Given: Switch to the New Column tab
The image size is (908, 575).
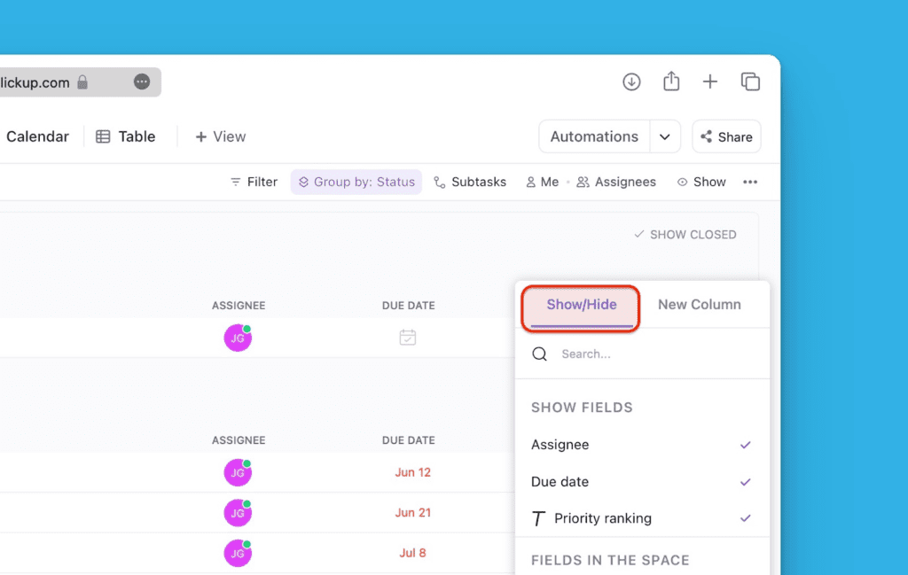Looking at the screenshot, I should click(700, 304).
